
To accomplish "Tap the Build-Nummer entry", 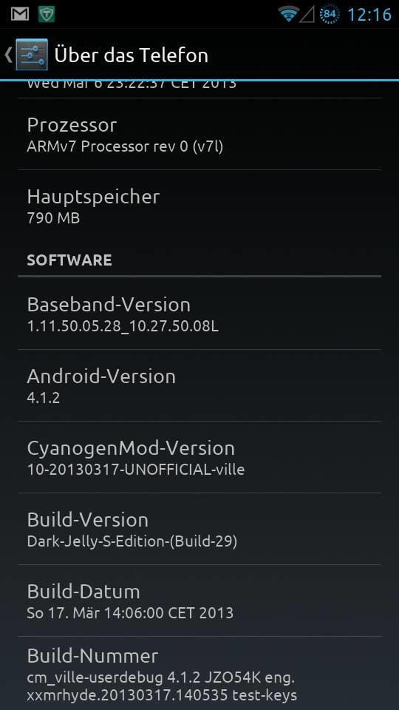I will coord(199,674).
